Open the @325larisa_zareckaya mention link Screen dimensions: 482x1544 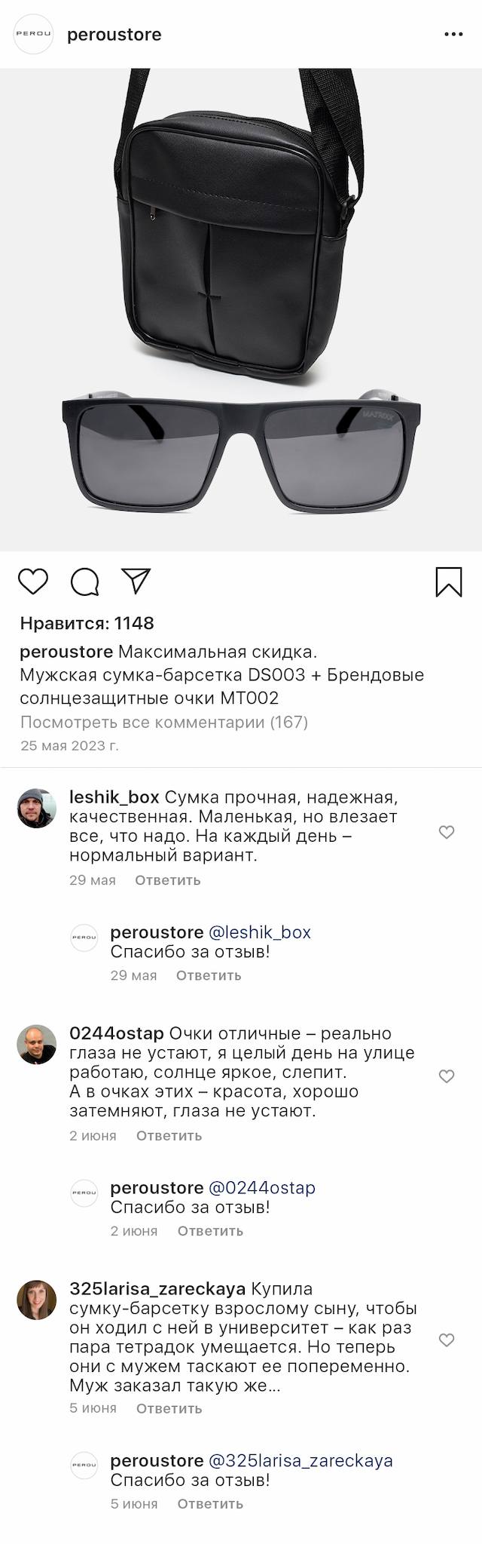click(x=300, y=1460)
